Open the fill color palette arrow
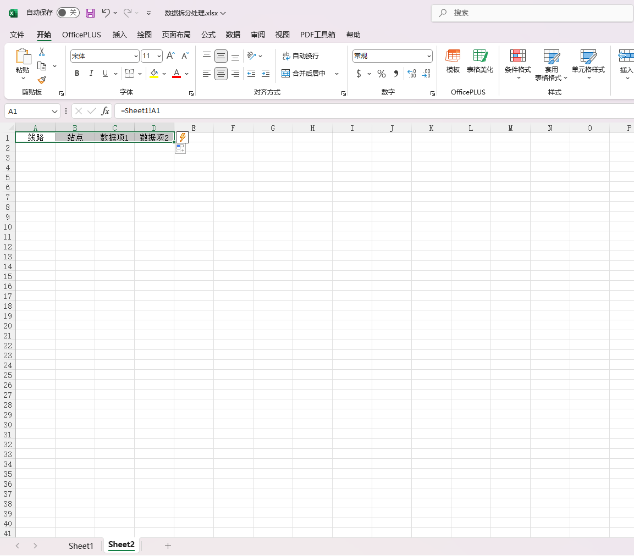634x556 pixels. (164, 74)
